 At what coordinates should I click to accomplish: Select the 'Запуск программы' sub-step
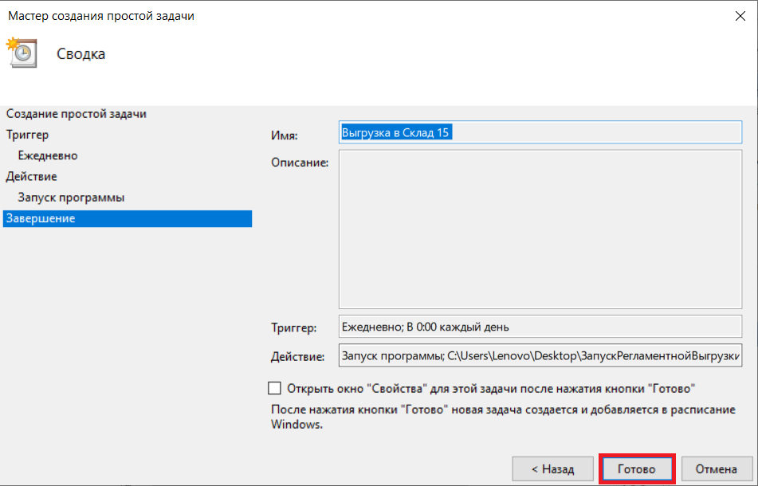pyautogui.click(x=71, y=197)
